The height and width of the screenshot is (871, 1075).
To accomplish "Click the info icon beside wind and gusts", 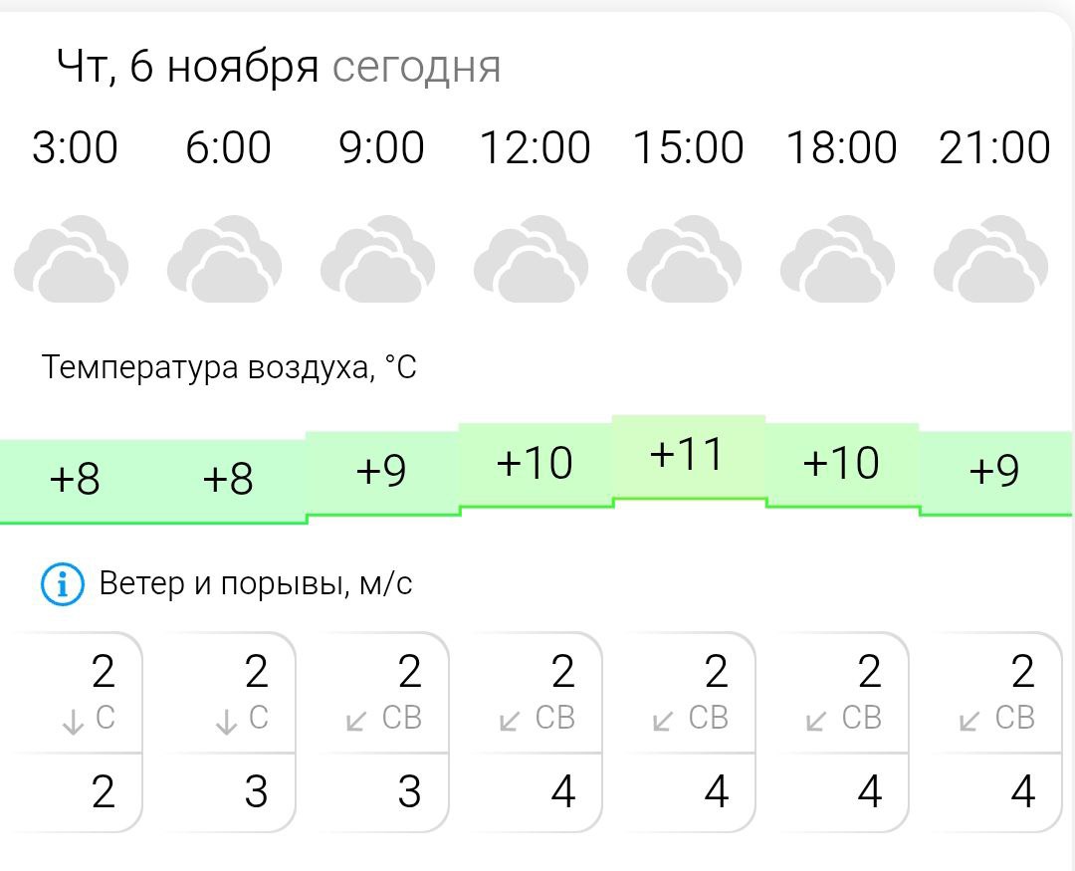I will tap(62, 584).
